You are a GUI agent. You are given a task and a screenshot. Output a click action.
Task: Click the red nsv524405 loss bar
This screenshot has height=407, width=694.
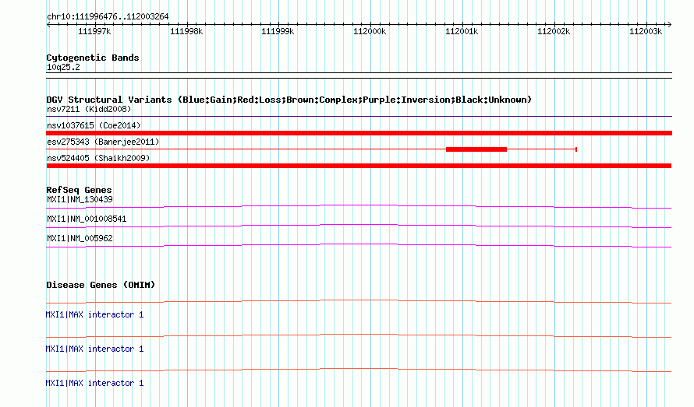click(x=359, y=166)
